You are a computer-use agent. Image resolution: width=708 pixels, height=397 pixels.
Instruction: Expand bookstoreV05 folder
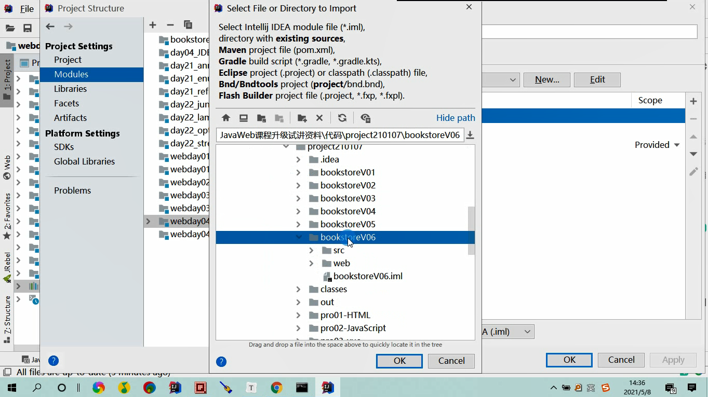pos(298,224)
